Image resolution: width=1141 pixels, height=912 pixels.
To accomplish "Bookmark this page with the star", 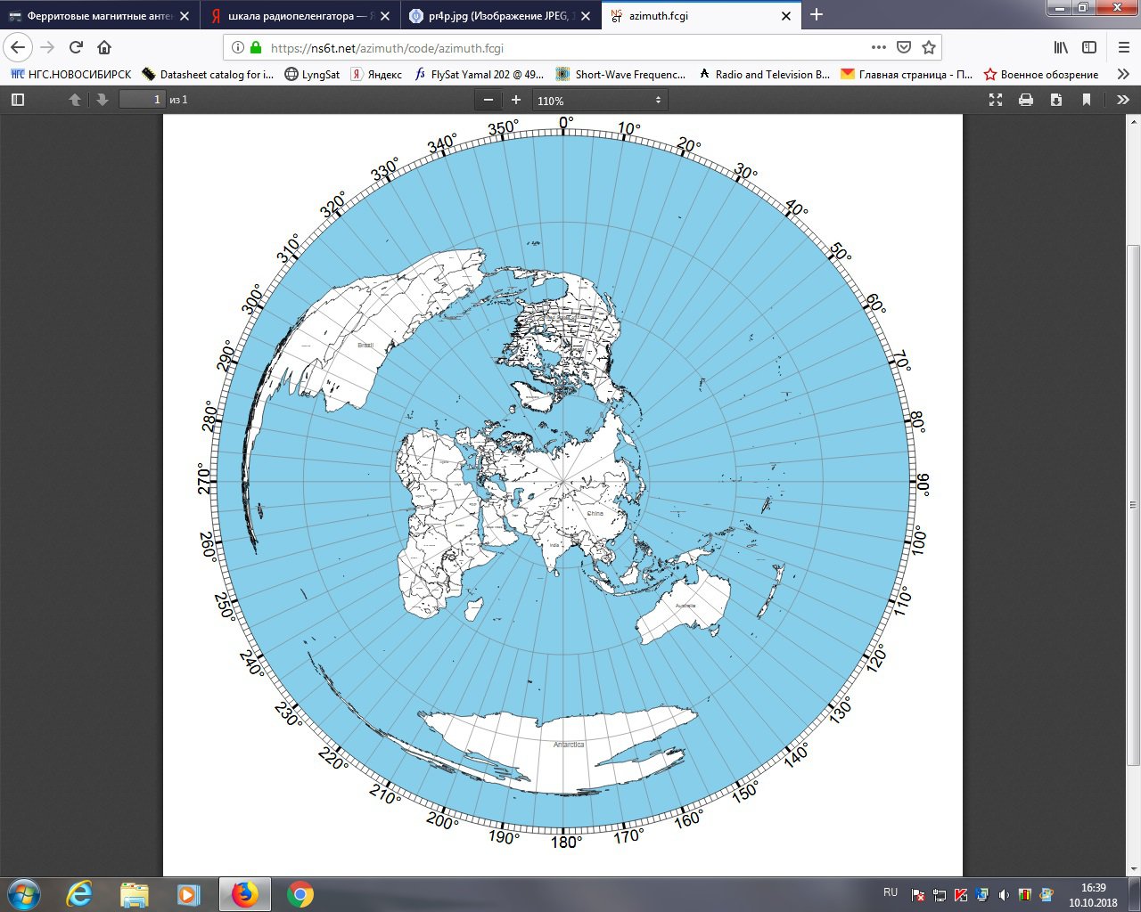I will click(x=929, y=48).
